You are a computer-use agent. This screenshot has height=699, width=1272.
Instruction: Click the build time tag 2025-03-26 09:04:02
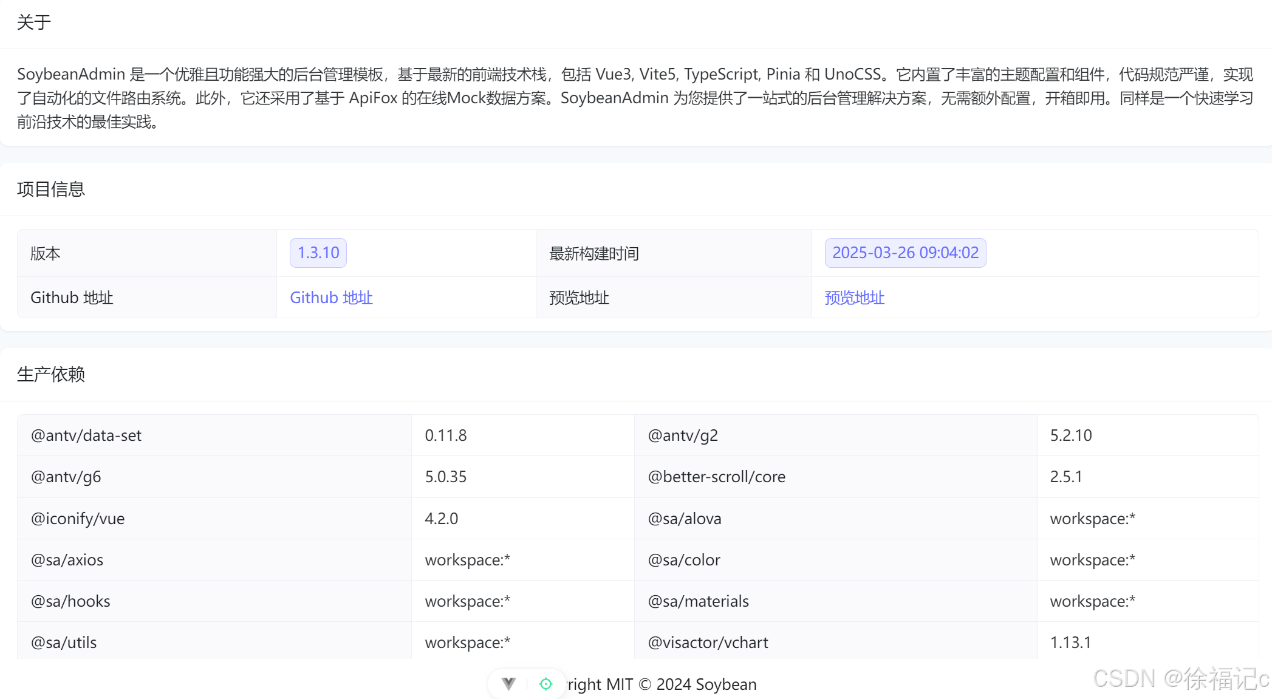tap(905, 253)
